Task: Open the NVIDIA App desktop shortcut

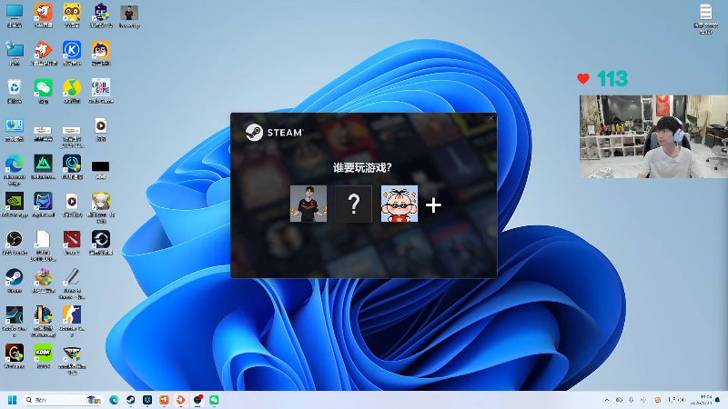Action: tap(15, 204)
